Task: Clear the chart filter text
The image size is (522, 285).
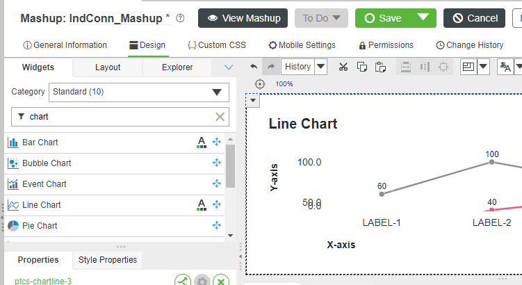Action: click(220, 117)
